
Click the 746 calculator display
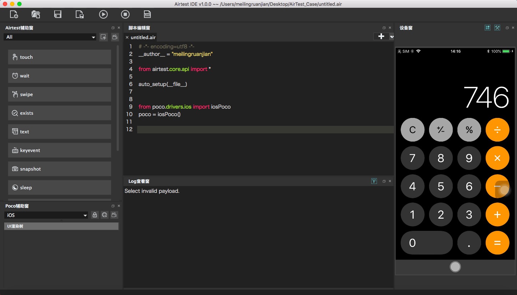pyautogui.click(x=486, y=97)
